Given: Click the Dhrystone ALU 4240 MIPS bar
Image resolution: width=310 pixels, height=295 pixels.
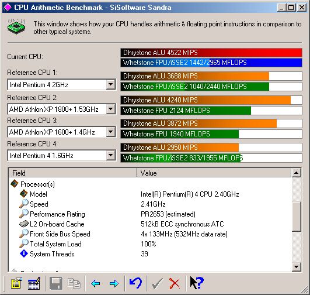Looking at the screenshot, I should (211, 100).
